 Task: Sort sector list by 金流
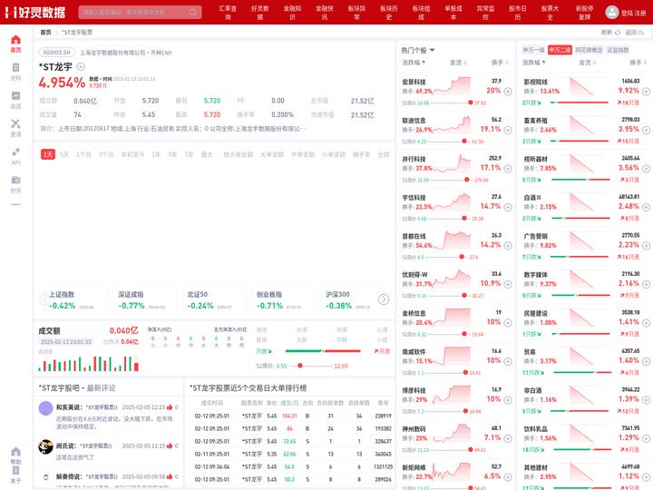pyautogui.click(x=587, y=63)
